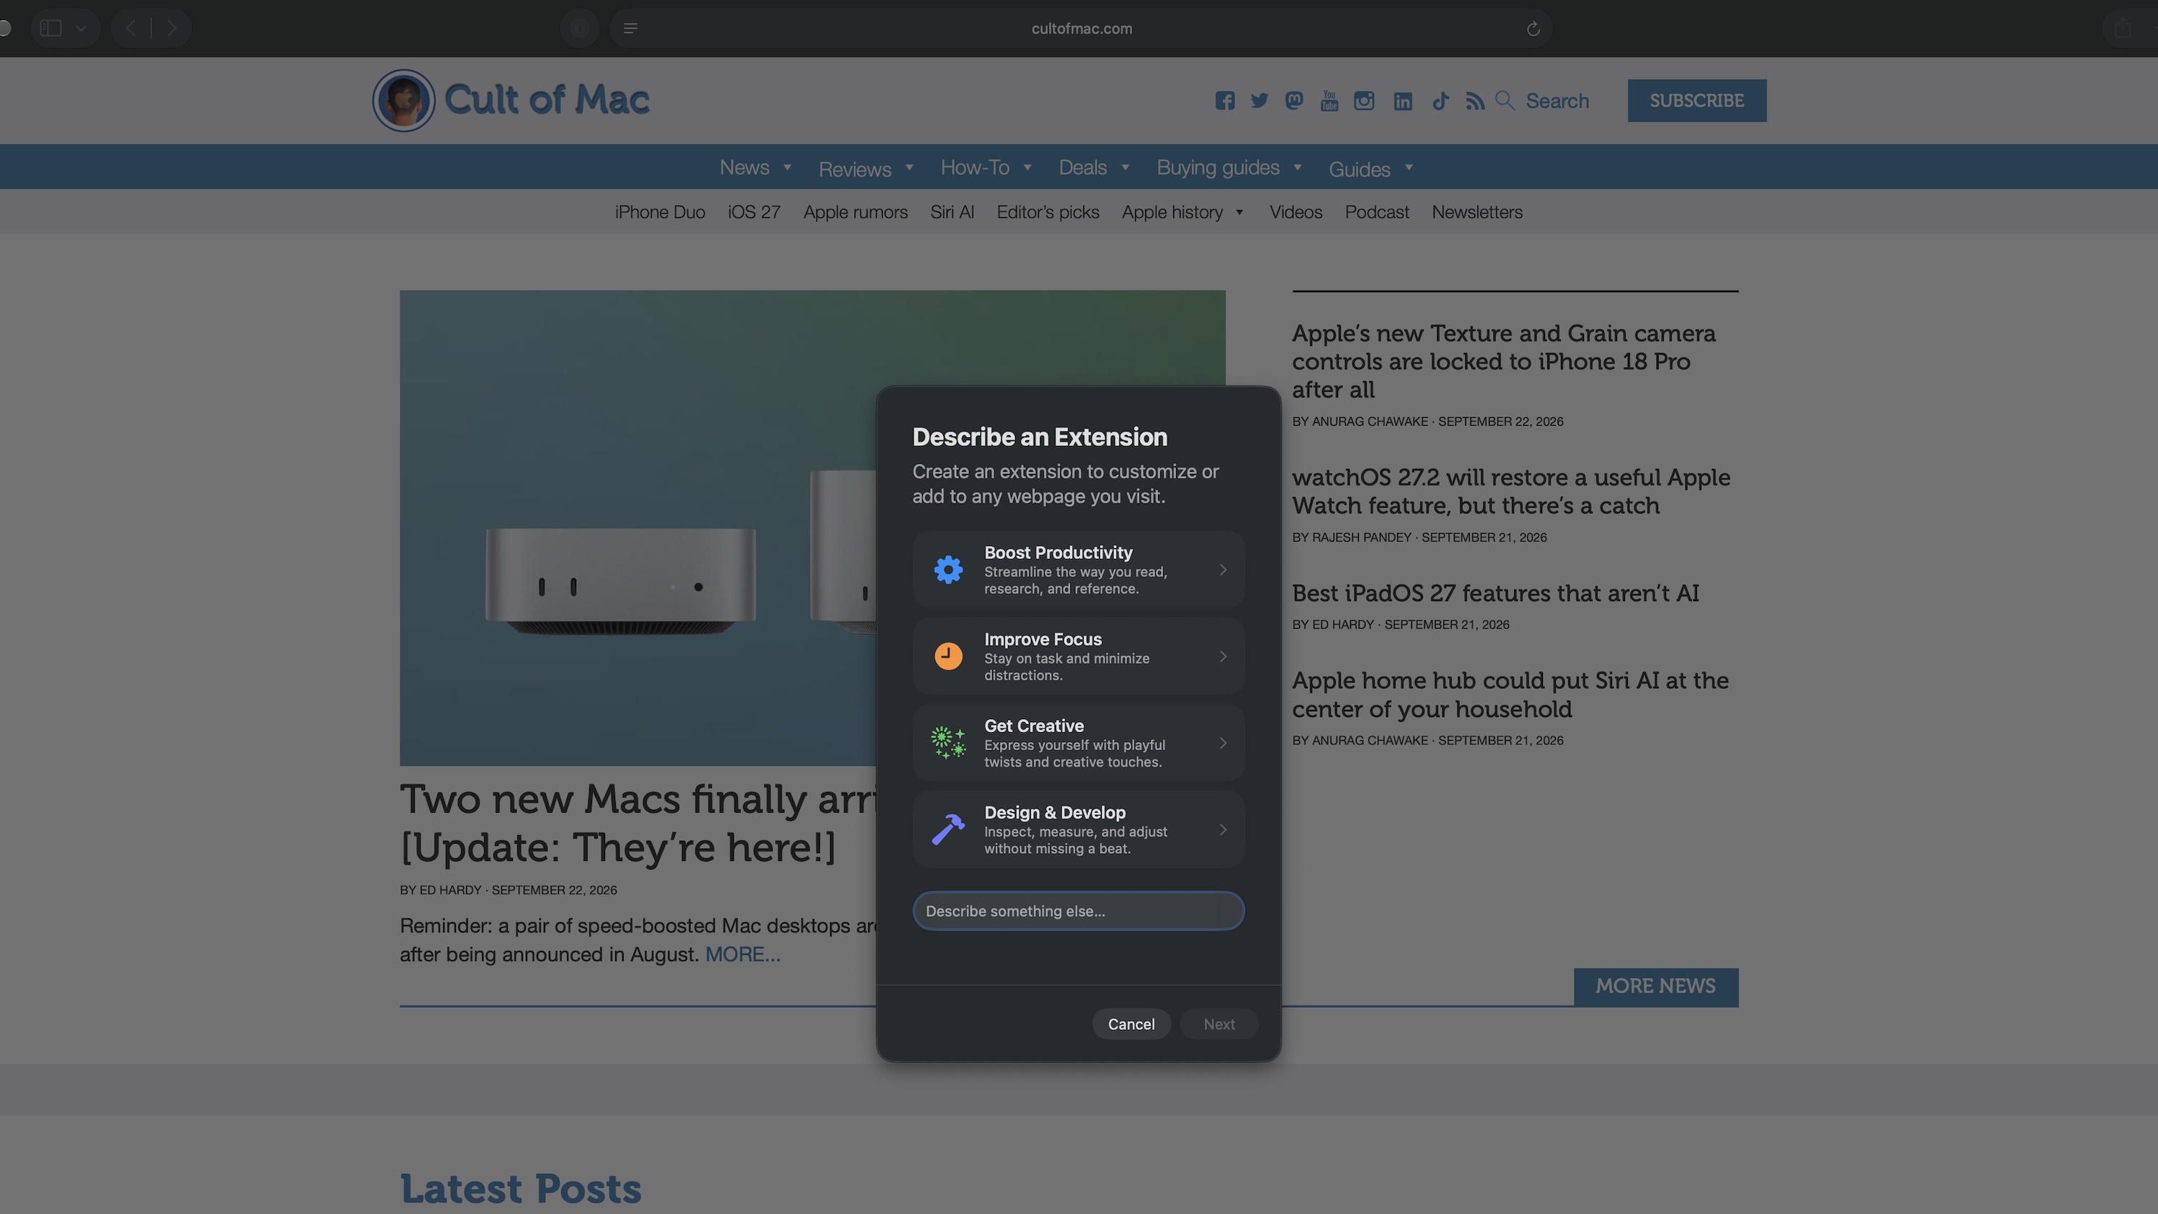Screen dimensions: 2158x1214
Task: Click the magnifying glass search icon
Action: point(1506,101)
